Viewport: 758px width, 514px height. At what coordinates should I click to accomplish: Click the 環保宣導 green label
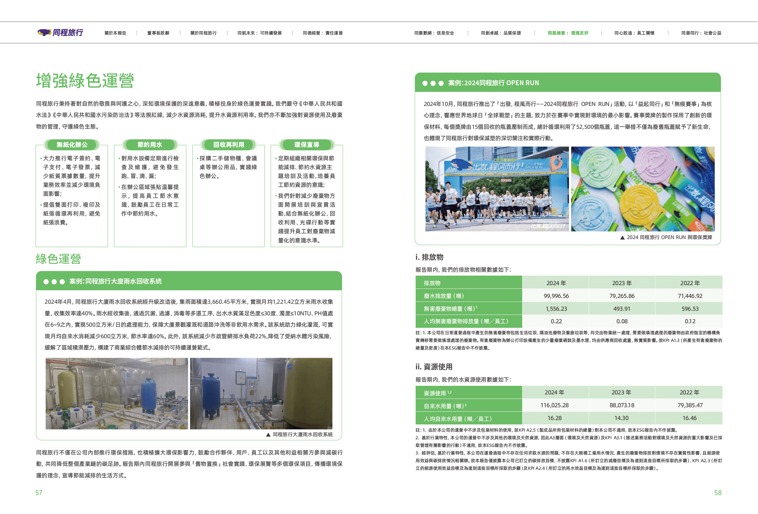coord(307,145)
